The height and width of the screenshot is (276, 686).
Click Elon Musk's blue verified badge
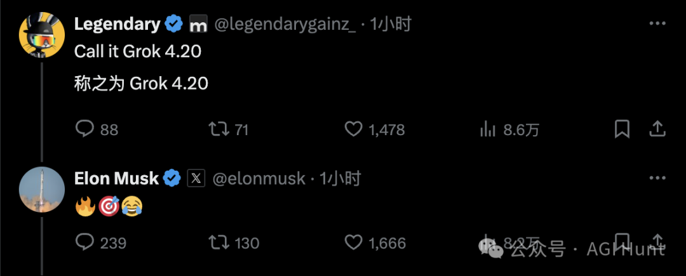pos(172,179)
